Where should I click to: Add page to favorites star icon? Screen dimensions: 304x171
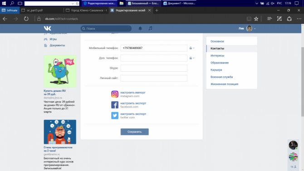[256, 19]
